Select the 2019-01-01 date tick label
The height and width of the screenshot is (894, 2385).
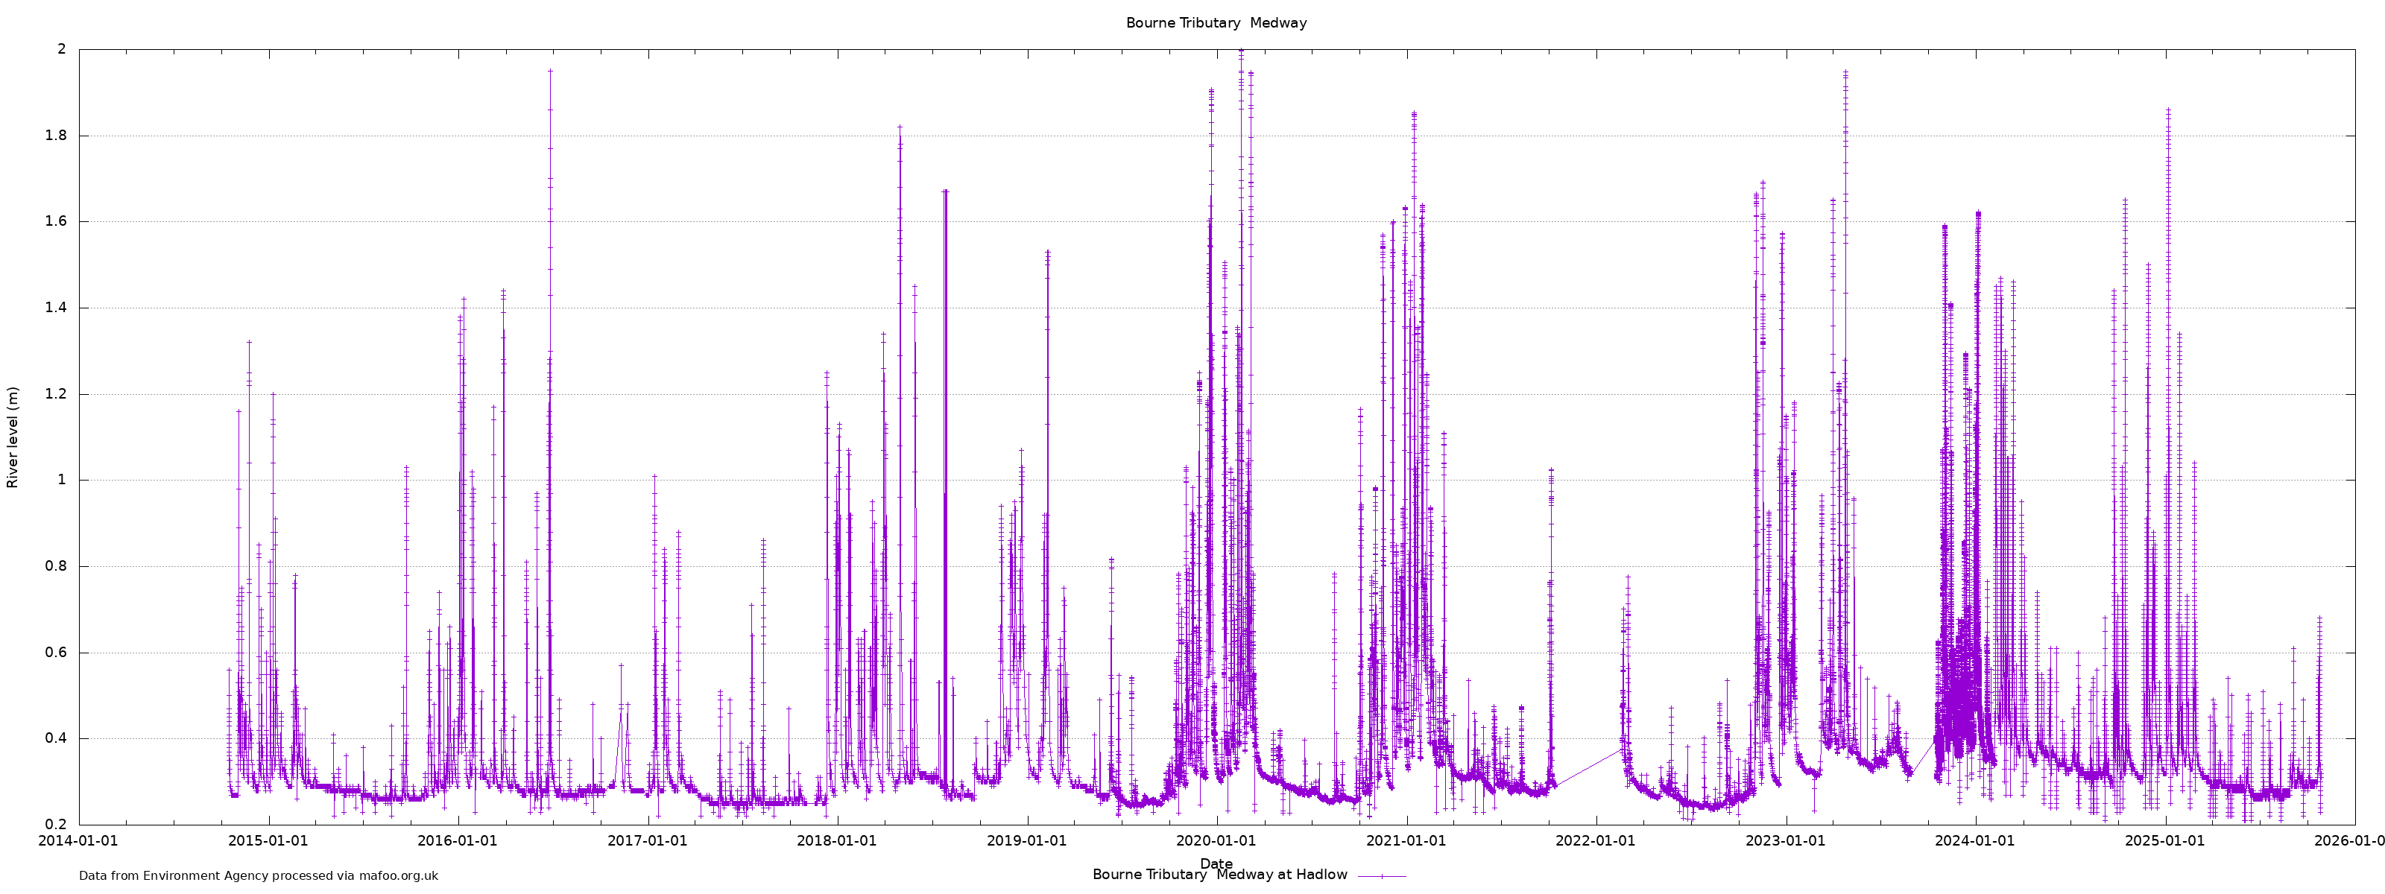(1027, 841)
